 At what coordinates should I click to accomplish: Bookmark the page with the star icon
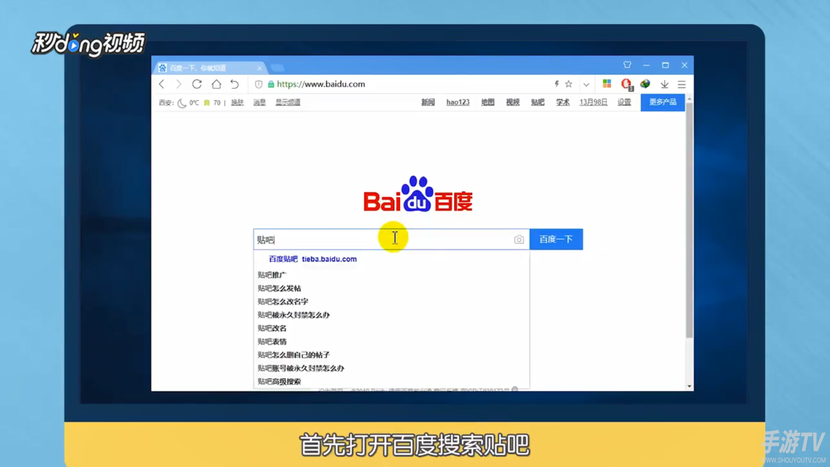(x=568, y=84)
